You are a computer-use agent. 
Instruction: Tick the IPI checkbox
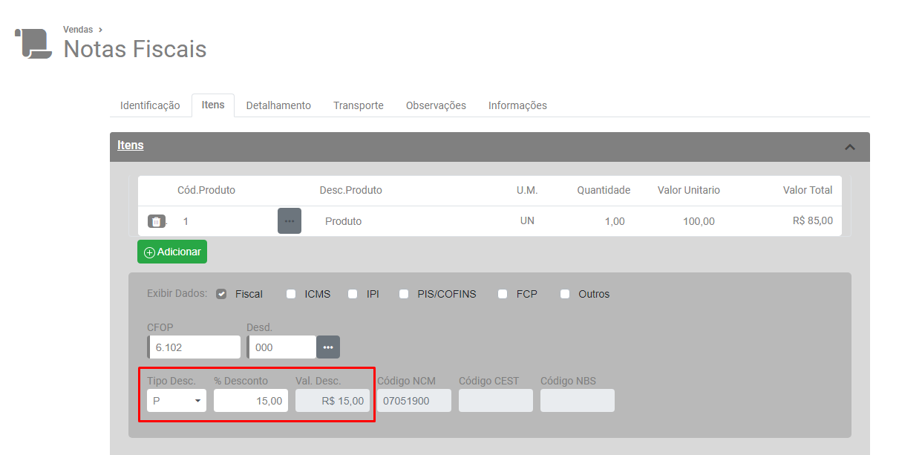[x=353, y=294]
